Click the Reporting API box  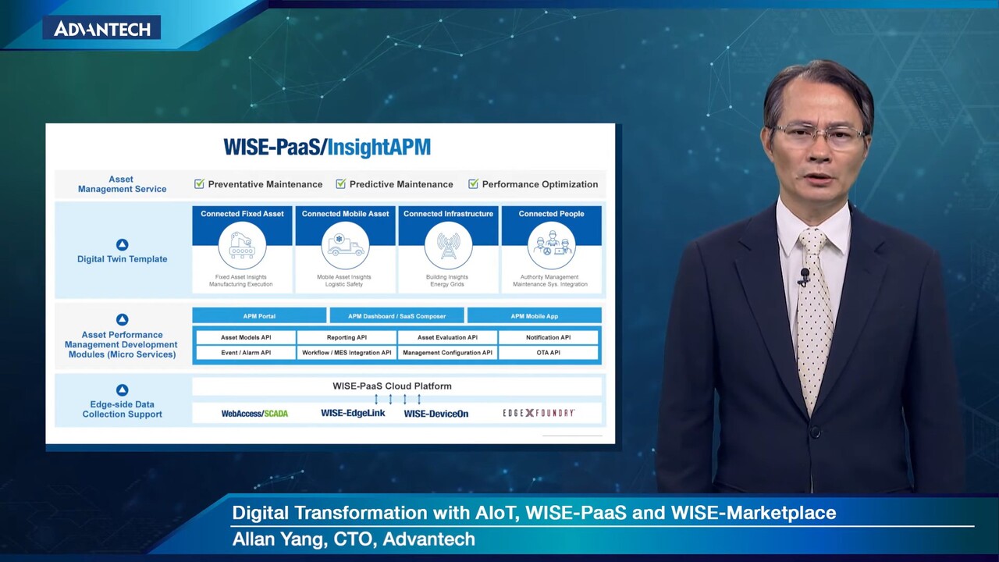tap(347, 338)
